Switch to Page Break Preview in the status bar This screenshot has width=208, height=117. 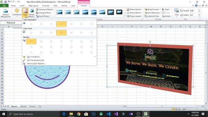click(x=179, y=109)
